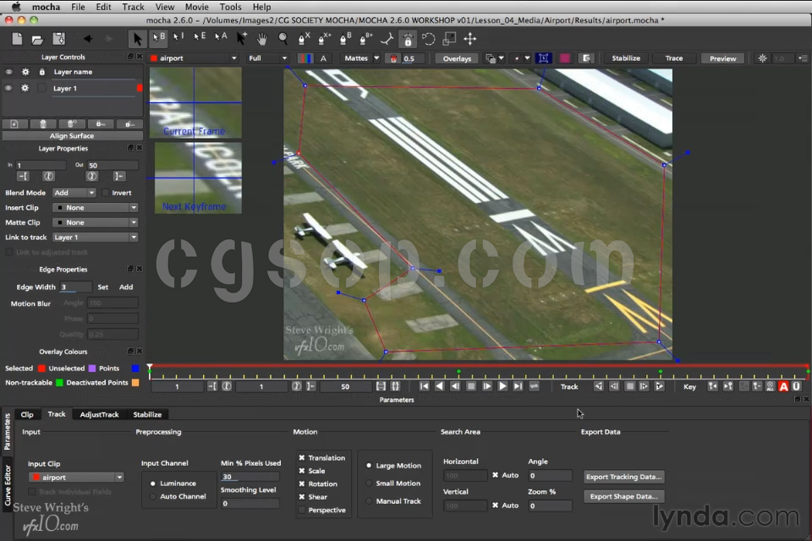Select the Pan hand tool
The width and height of the screenshot is (812, 541).
[262, 39]
